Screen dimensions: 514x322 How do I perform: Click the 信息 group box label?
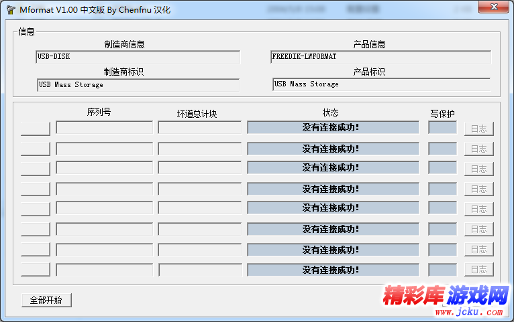pos(27,31)
